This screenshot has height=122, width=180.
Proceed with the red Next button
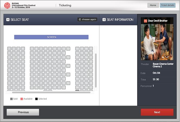click(x=157, y=112)
